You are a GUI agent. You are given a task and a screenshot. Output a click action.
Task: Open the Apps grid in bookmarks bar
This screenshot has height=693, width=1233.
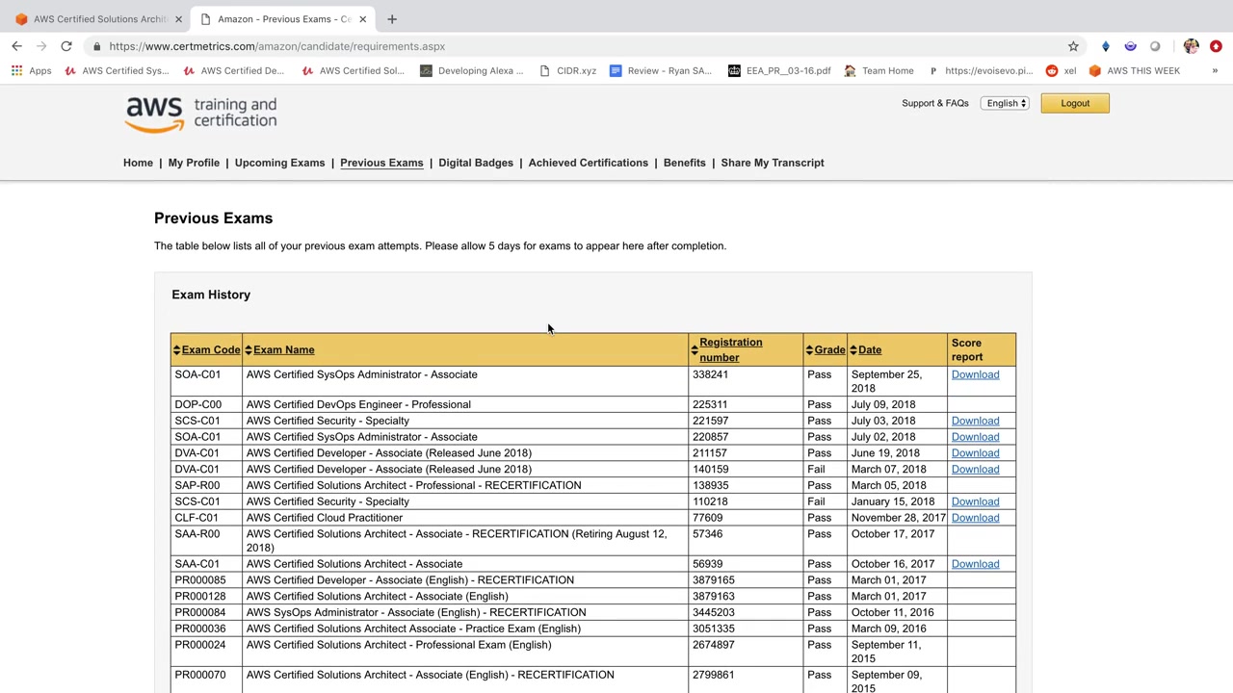pos(31,70)
